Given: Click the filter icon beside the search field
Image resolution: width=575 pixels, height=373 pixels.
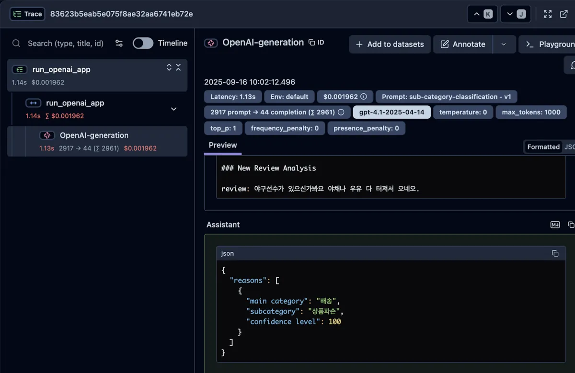Looking at the screenshot, I should [119, 43].
